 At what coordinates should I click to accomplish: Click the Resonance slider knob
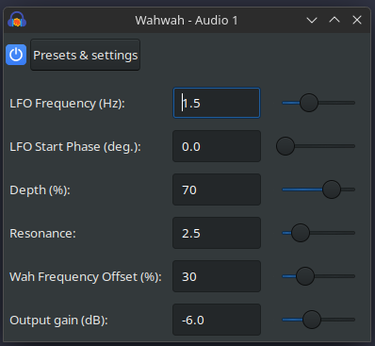301,233
